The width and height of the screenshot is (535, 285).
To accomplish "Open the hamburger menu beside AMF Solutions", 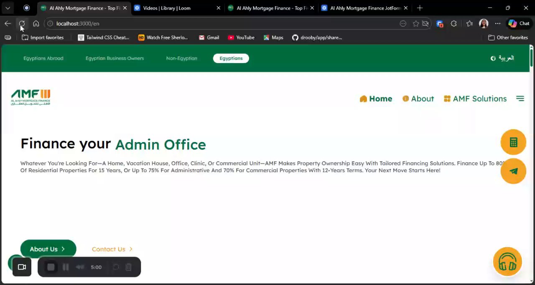I will [520, 99].
